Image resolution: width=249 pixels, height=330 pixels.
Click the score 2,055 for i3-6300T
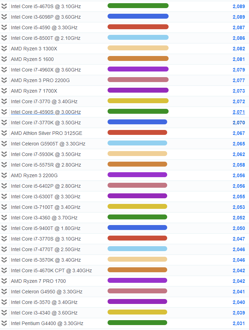[x=239, y=197]
